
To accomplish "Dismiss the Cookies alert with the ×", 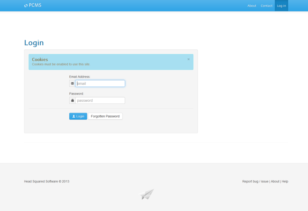I will (x=189, y=59).
